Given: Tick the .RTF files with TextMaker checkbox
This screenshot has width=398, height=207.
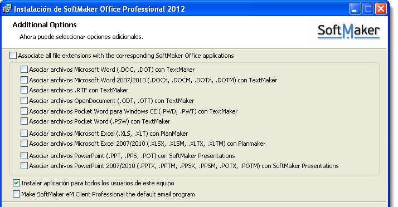Looking at the screenshot, I should point(24,90).
